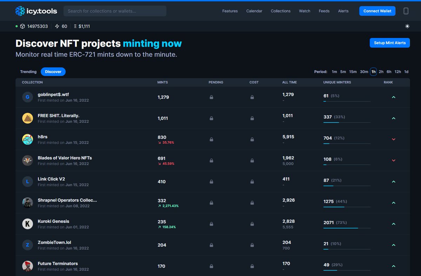Open Shrapnel Operators collection avatar
Image resolution: width=421 pixels, height=276 pixels.
coord(28,203)
